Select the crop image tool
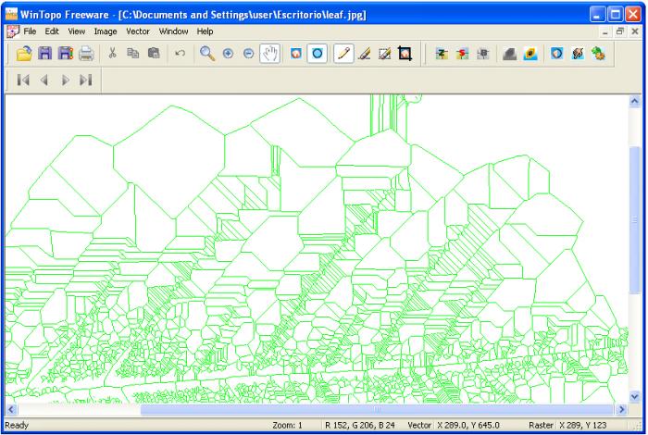Image resolution: width=648 pixels, height=435 pixels. (405, 54)
